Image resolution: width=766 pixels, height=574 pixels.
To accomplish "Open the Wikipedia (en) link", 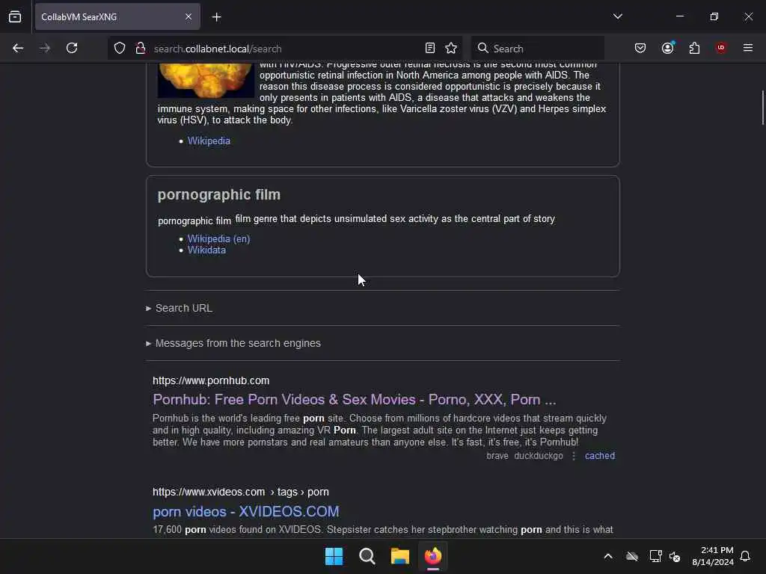I will 218,238.
